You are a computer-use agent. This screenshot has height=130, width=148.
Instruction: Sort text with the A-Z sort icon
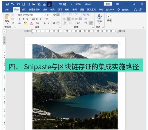point(86,23)
